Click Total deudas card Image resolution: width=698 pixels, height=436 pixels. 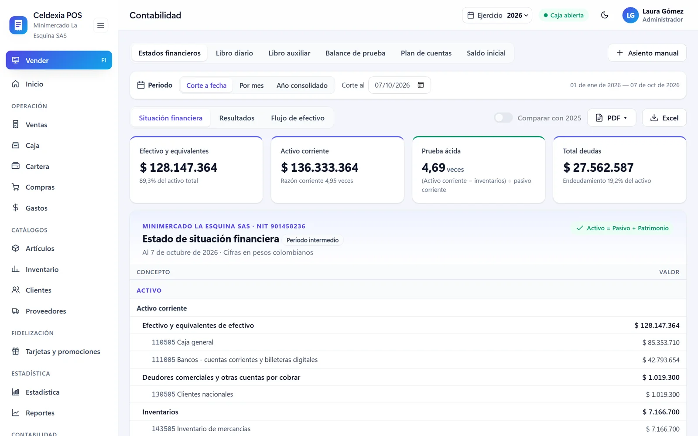click(x=619, y=170)
